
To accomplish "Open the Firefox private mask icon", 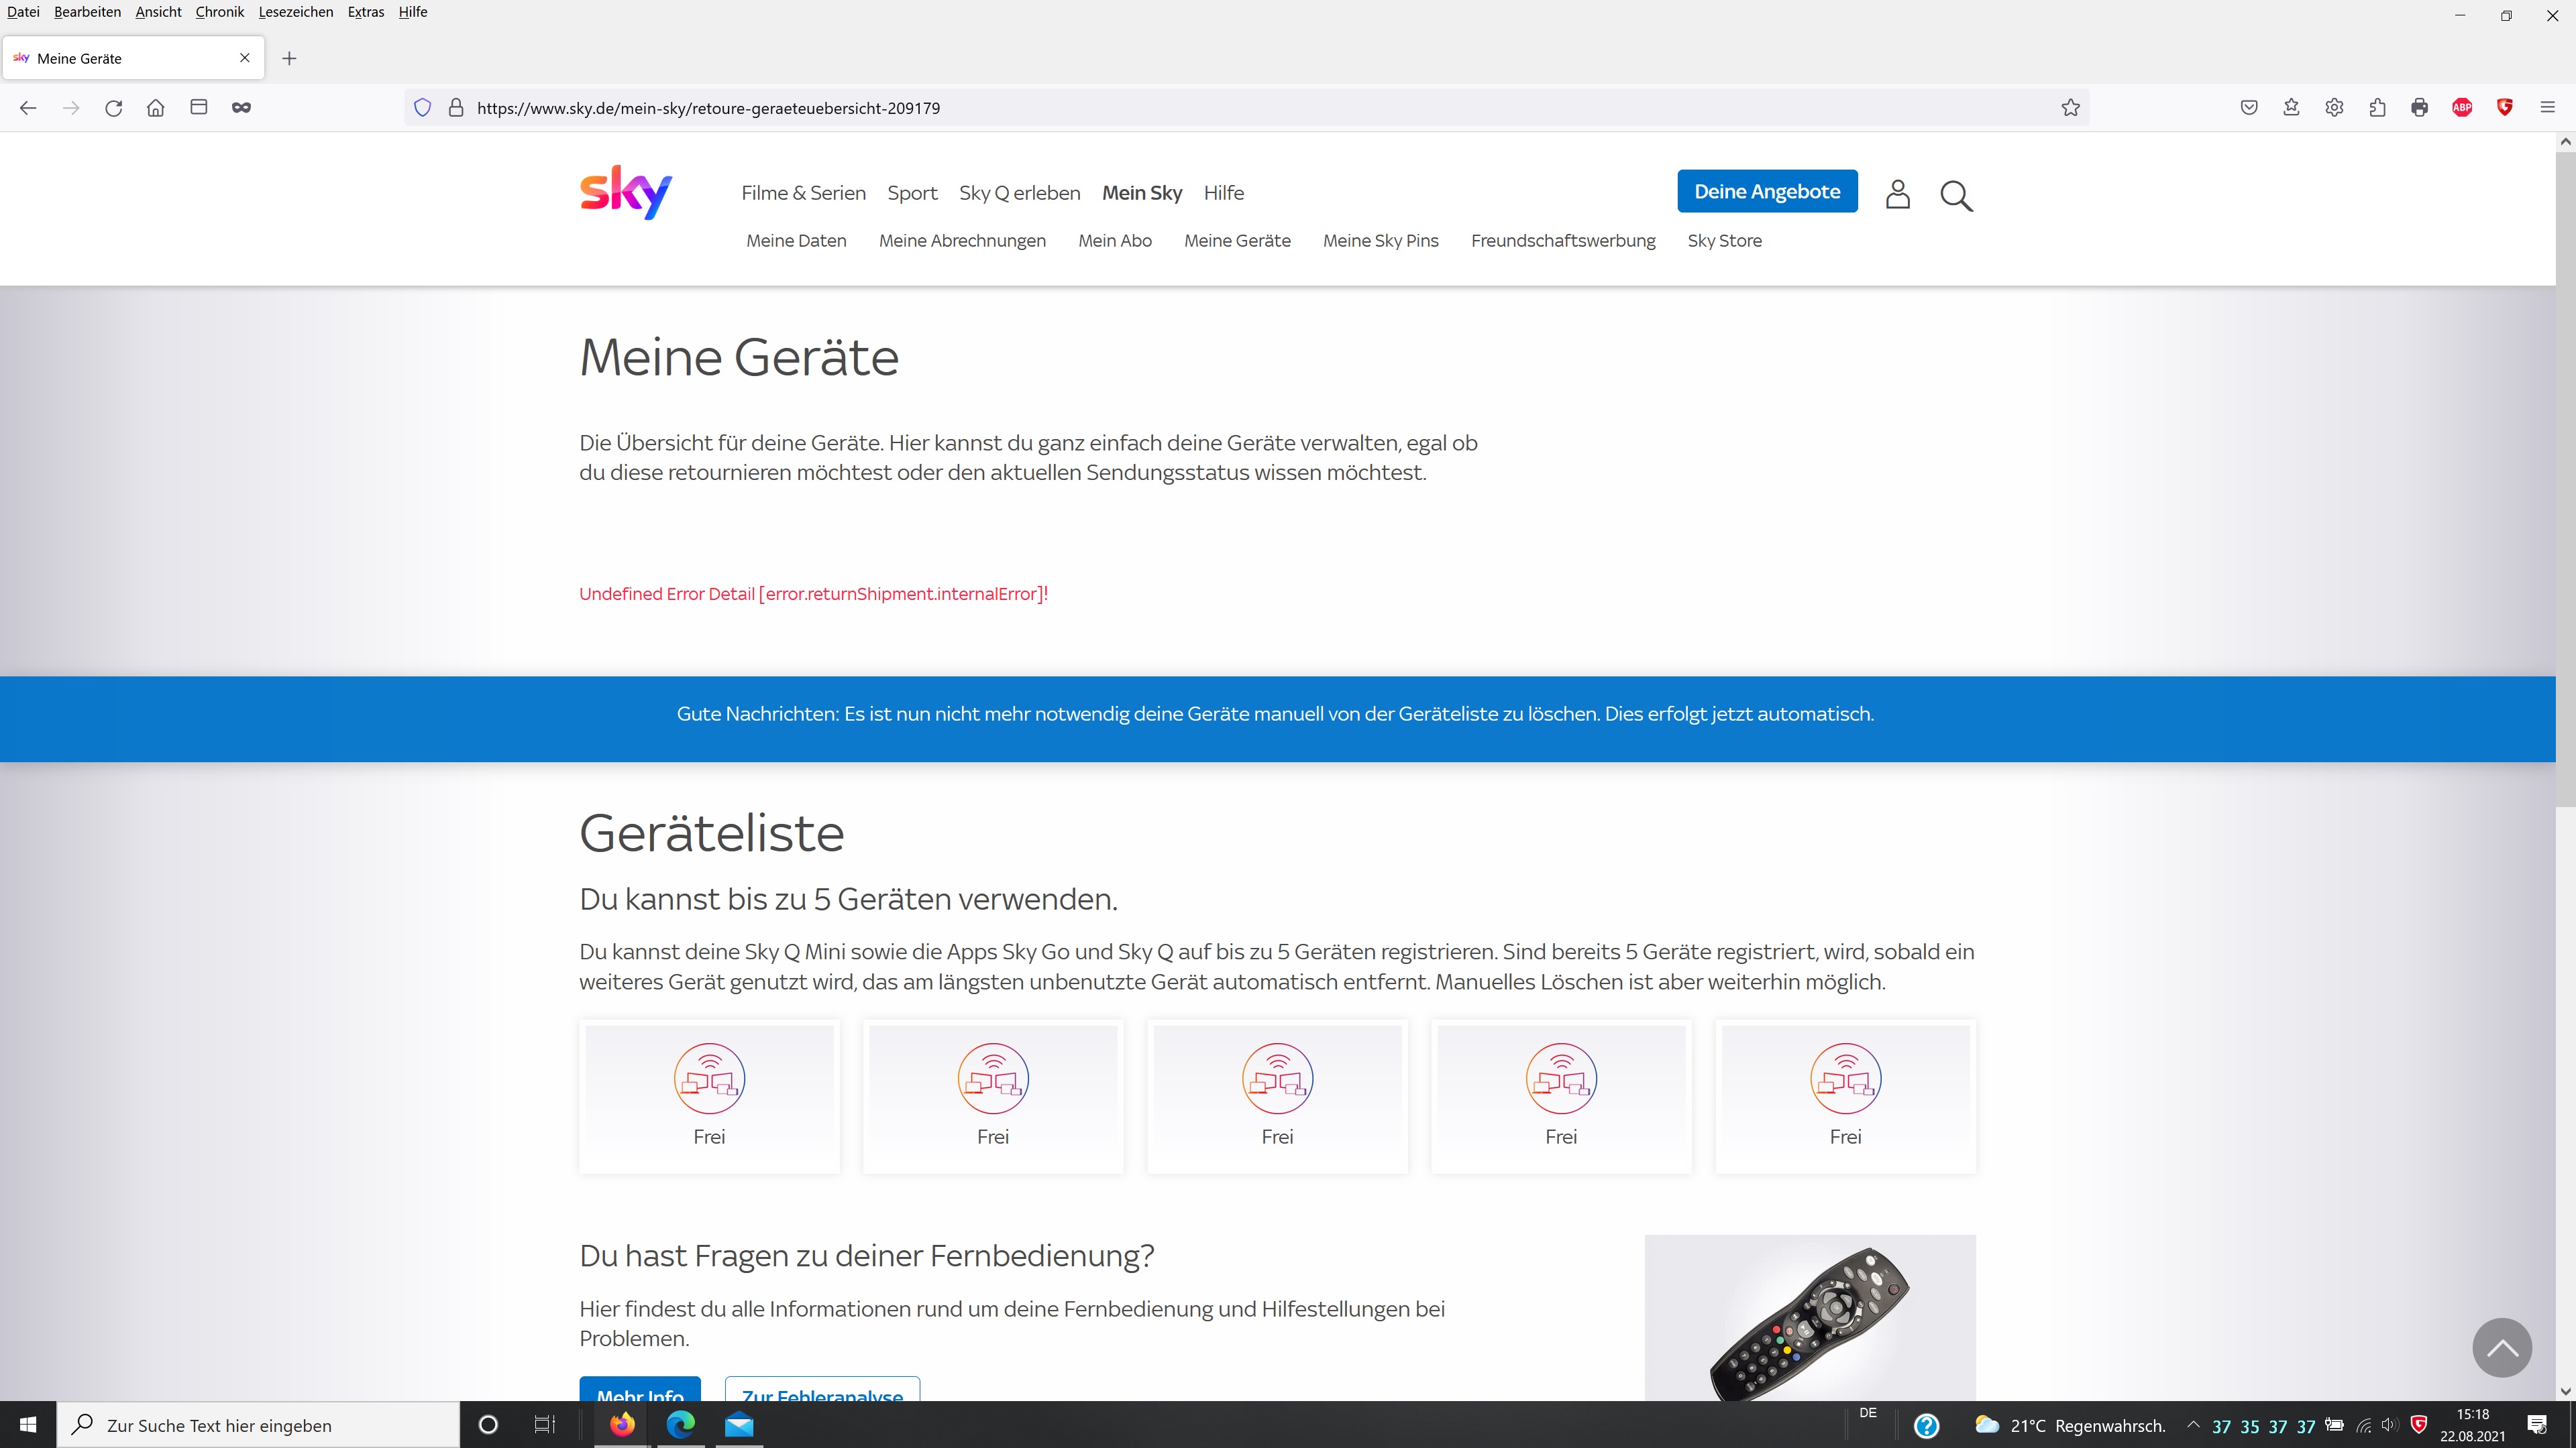I will coord(241,108).
